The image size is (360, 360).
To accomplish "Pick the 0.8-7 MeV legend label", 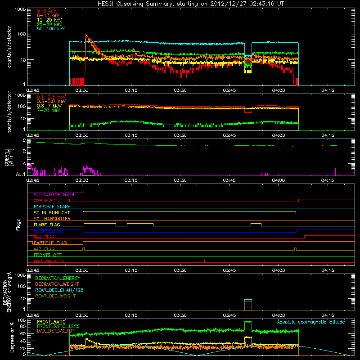I will tap(49, 106).
